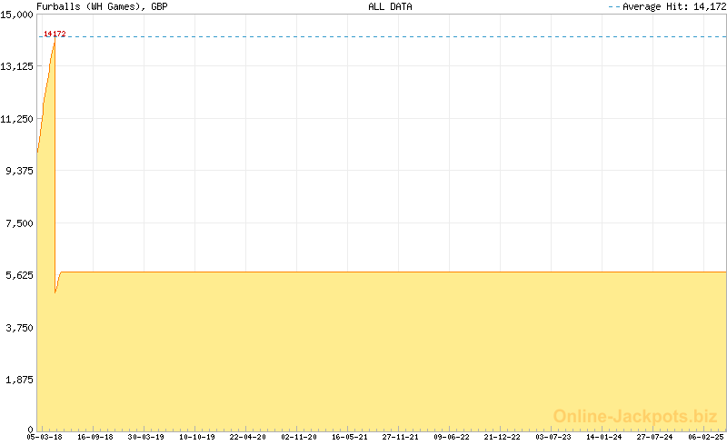
Task: Click the 22-04-20 x-axis date label
Action: coord(248,437)
